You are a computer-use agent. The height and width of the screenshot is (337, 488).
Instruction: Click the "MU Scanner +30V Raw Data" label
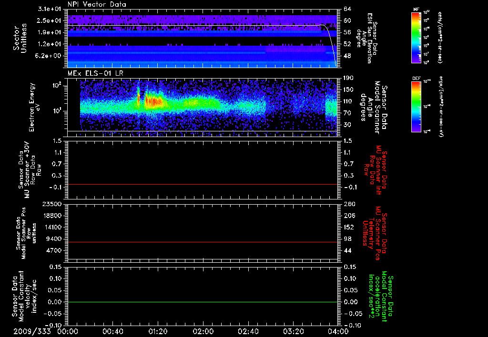(x=30, y=170)
